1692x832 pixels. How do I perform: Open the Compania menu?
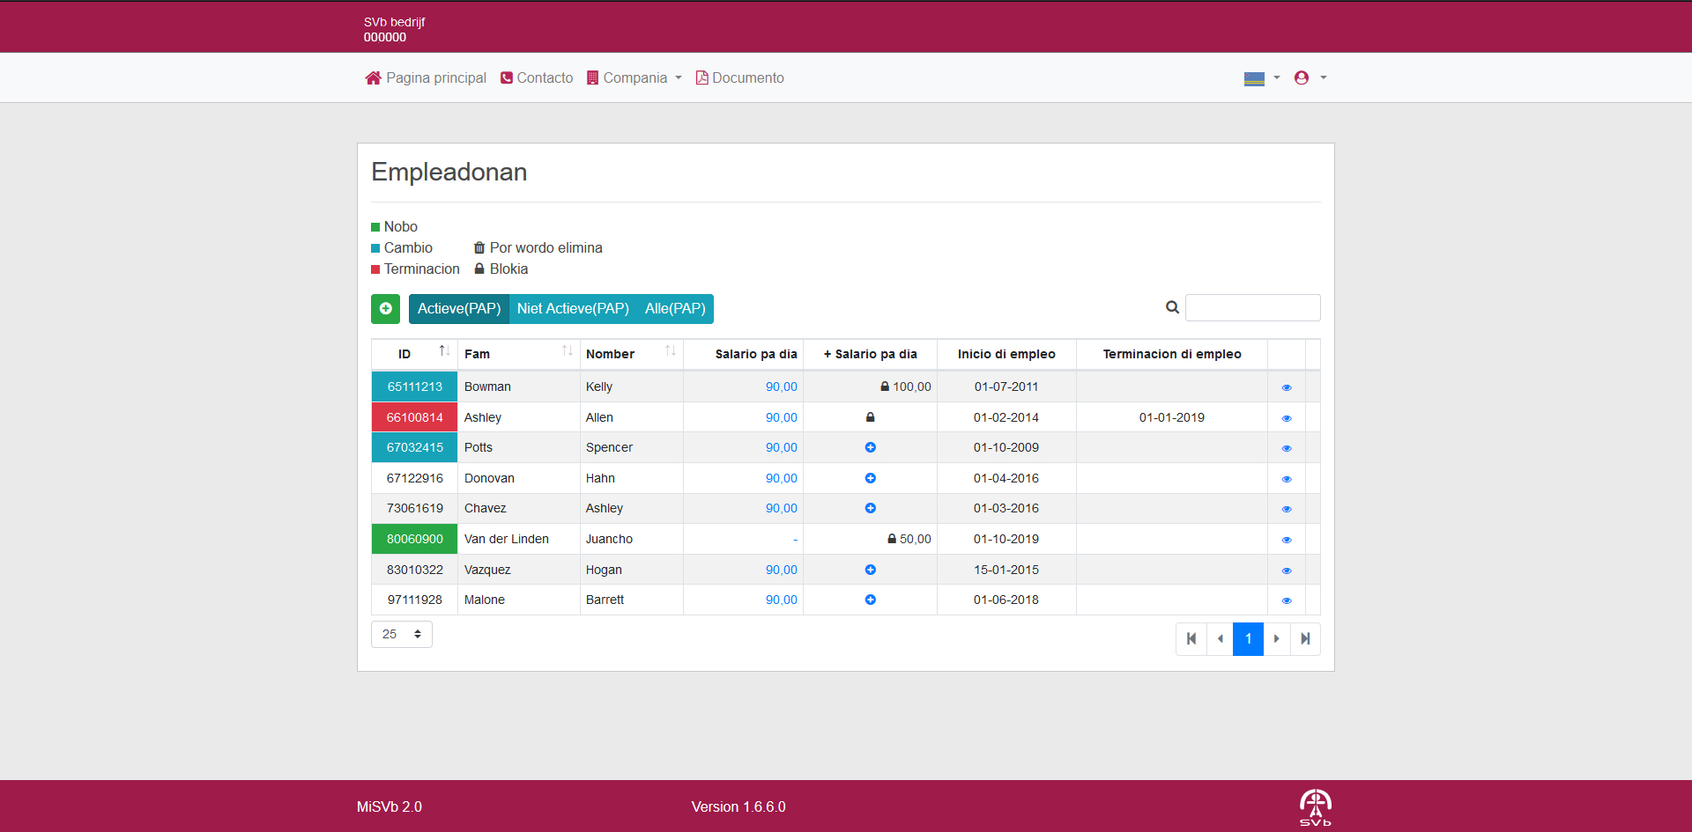(634, 78)
